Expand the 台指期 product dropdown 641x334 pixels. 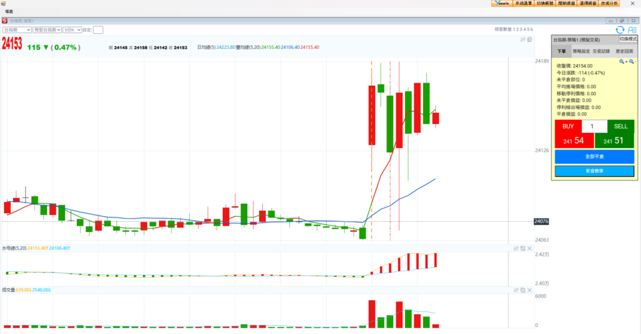(x=17, y=29)
